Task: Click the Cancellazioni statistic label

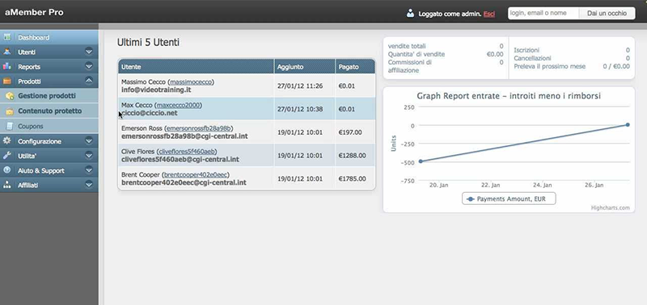Action: pyautogui.click(x=532, y=58)
